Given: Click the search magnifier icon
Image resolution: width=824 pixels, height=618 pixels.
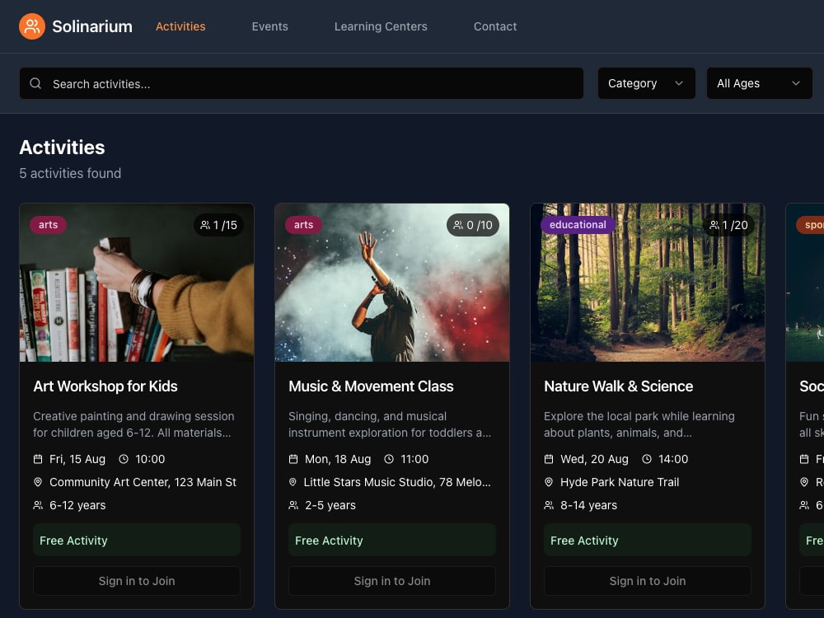Looking at the screenshot, I should [x=35, y=83].
